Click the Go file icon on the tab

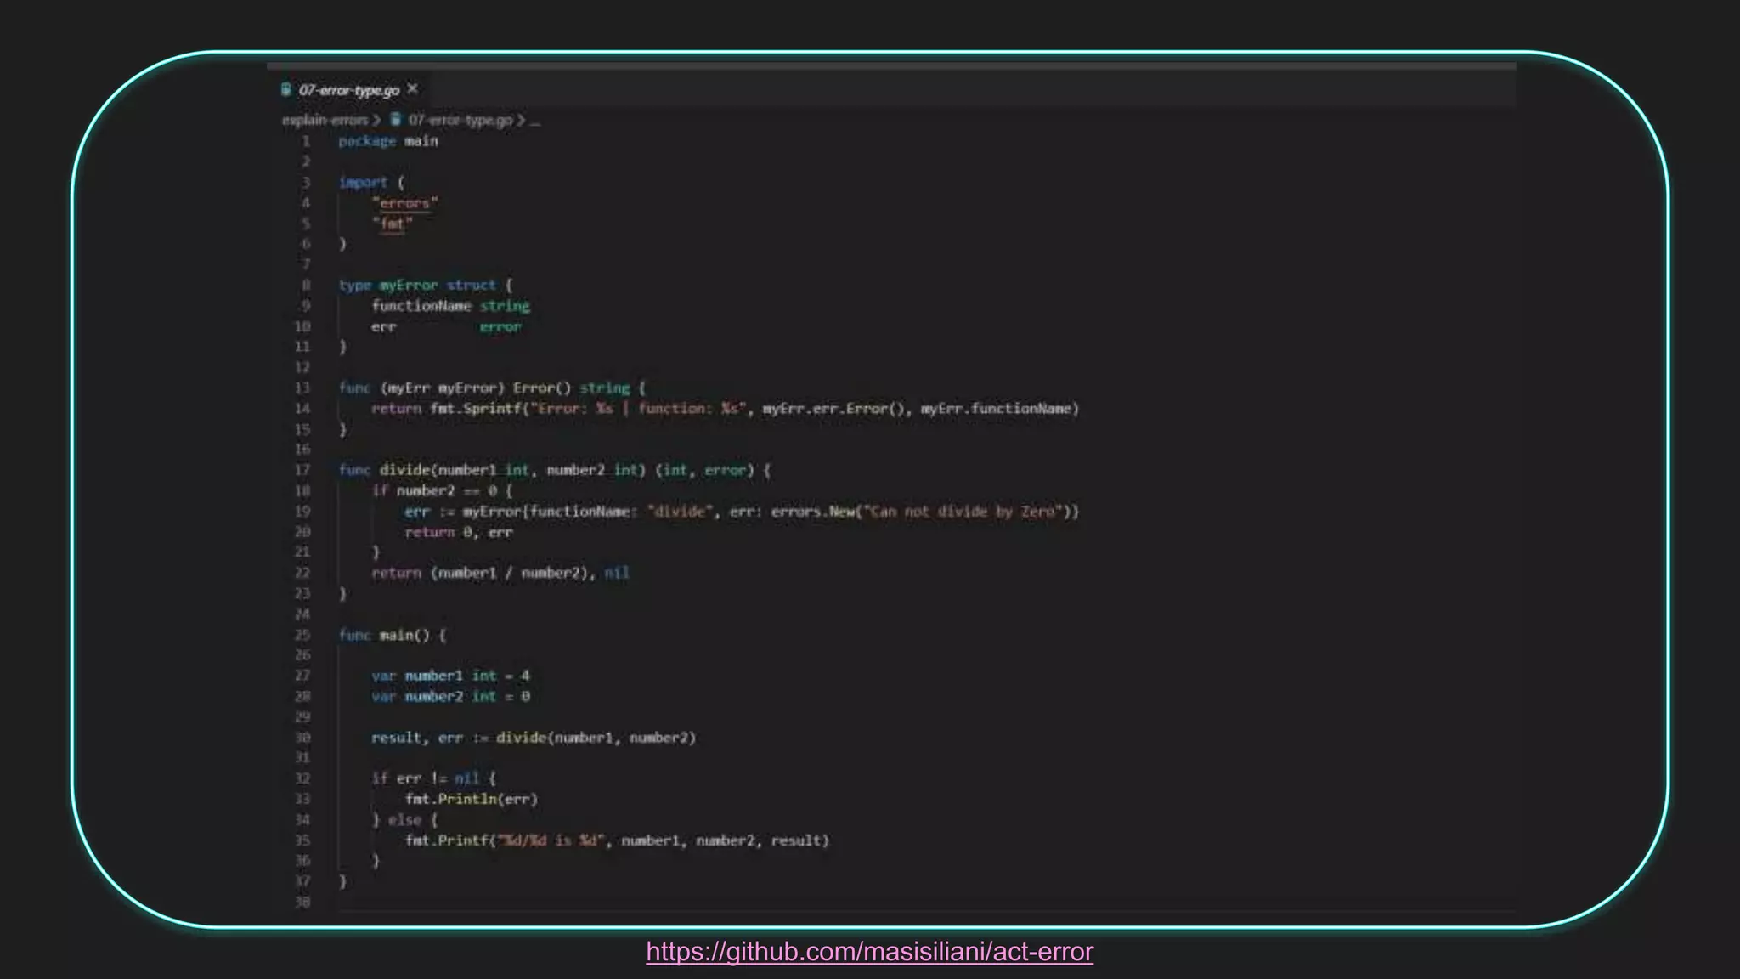tap(286, 89)
